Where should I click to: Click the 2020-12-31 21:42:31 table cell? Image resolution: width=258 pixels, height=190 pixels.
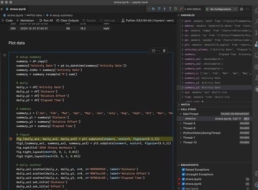[x=34, y=28]
